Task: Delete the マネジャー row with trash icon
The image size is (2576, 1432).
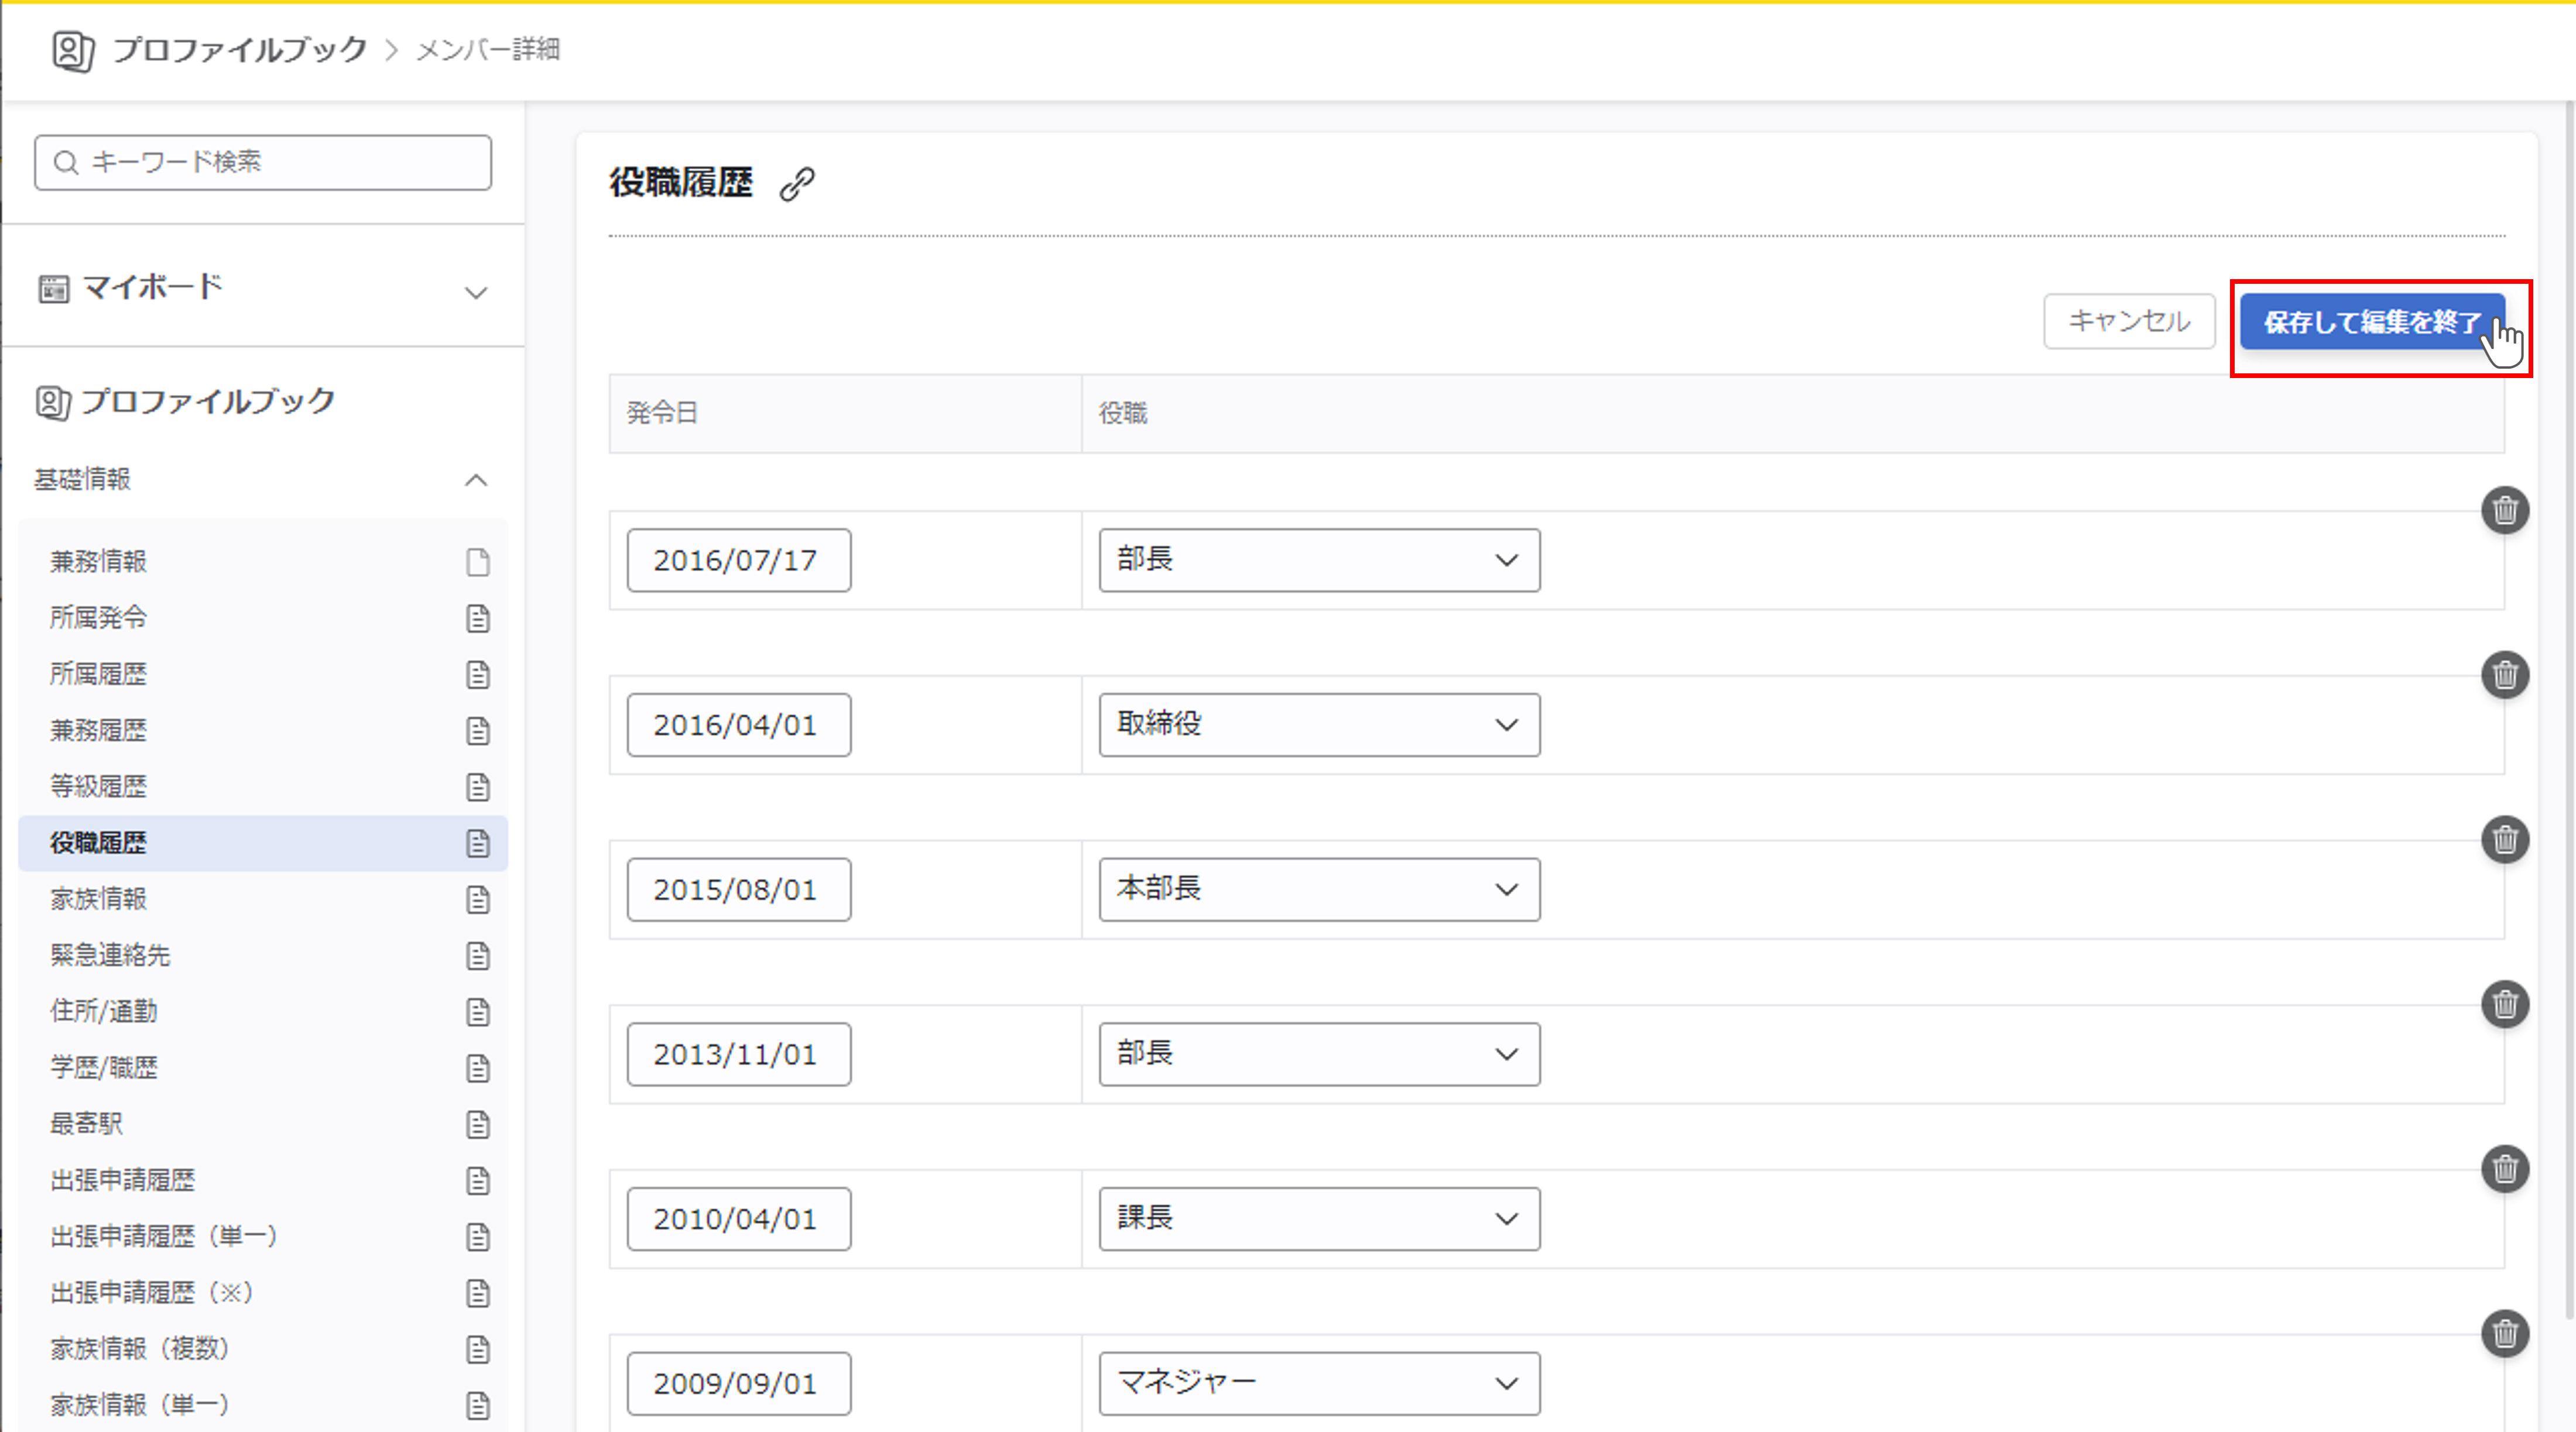Action: (x=2504, y=1333)
